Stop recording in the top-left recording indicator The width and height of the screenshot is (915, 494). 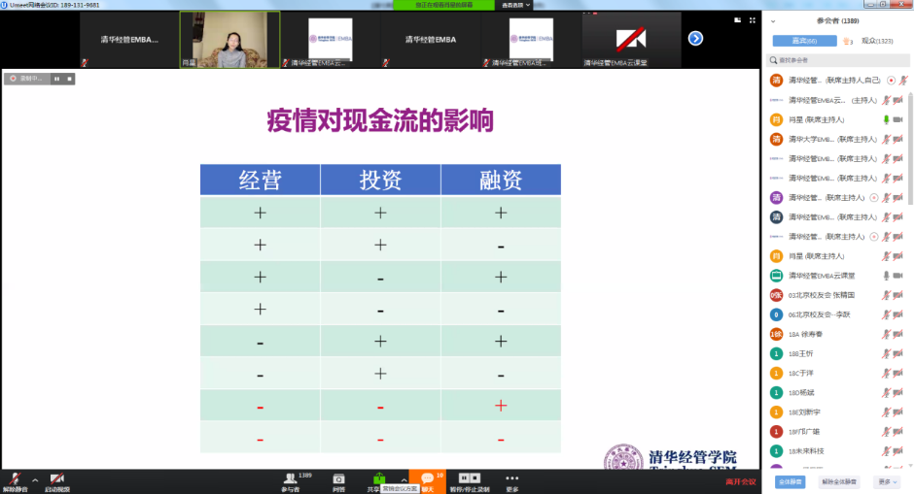pyautogui.click(x=69, y=79)
